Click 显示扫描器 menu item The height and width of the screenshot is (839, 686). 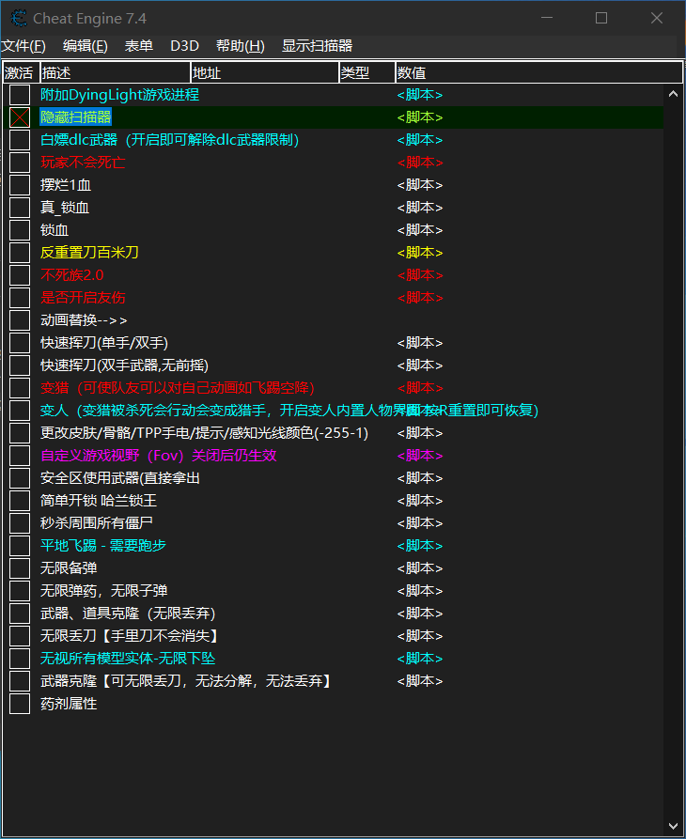pyautogui.click(x=317, y=46)
